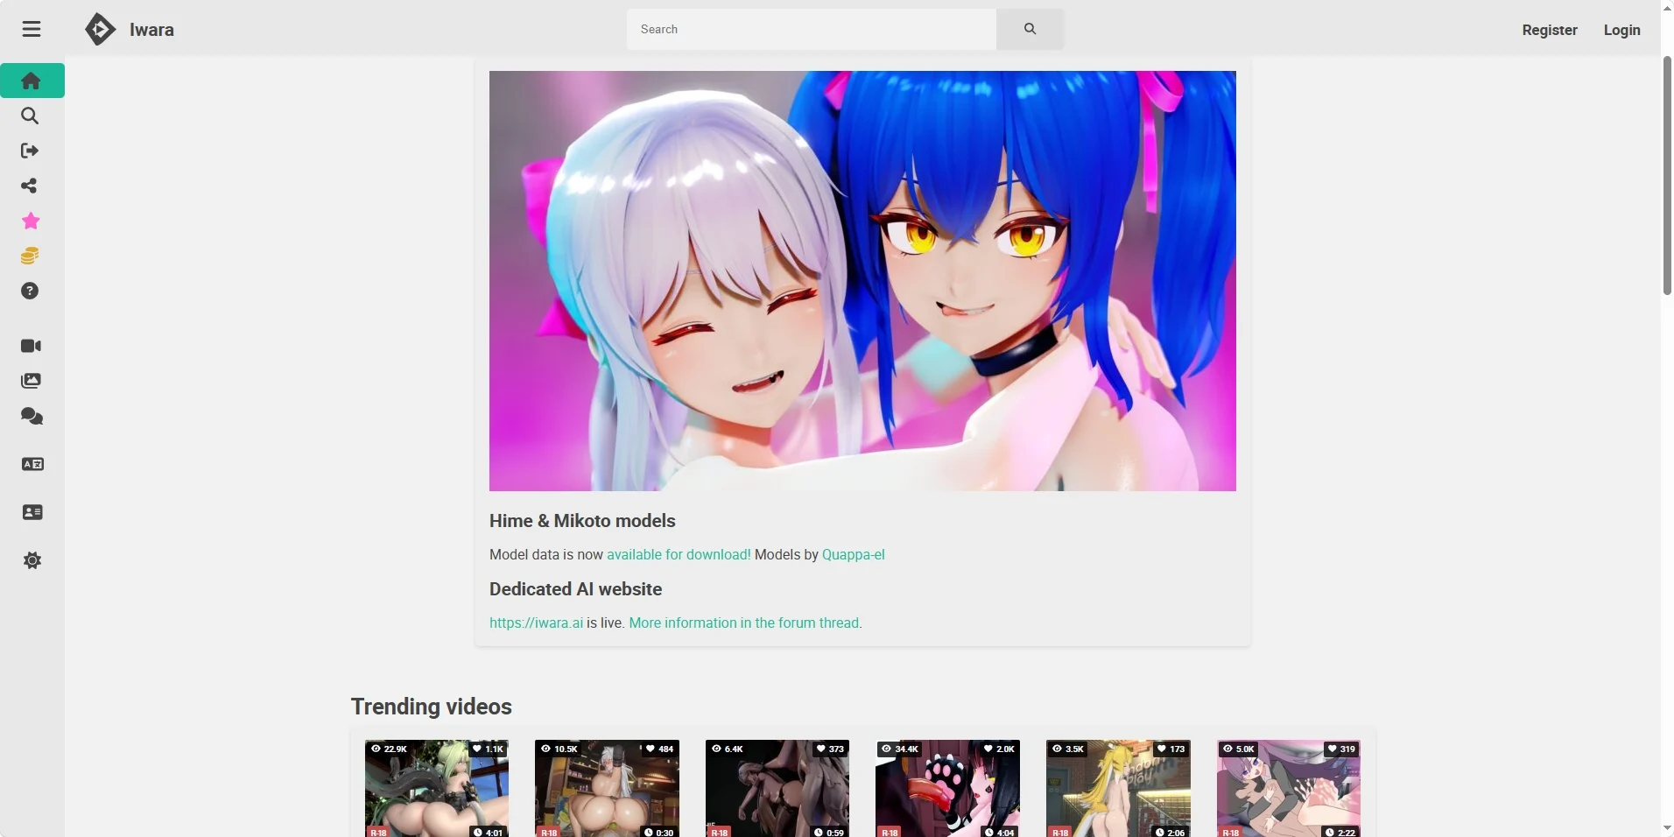Open the "available for download!" link
The image size is (1674, 837).
click(x=679, y=554)
